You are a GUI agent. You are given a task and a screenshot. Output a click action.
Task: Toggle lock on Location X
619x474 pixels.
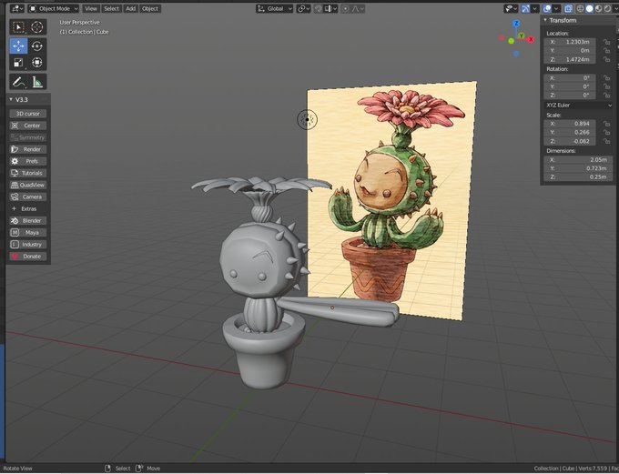[x=606, y=42]
